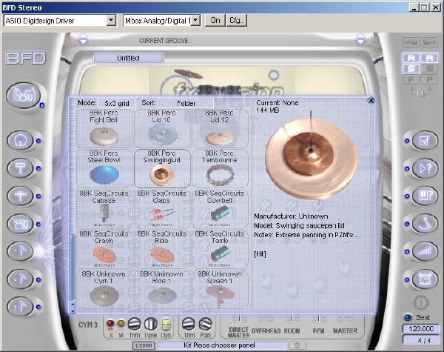
Task: Toggle the left F button
Action: click(411, 79)
